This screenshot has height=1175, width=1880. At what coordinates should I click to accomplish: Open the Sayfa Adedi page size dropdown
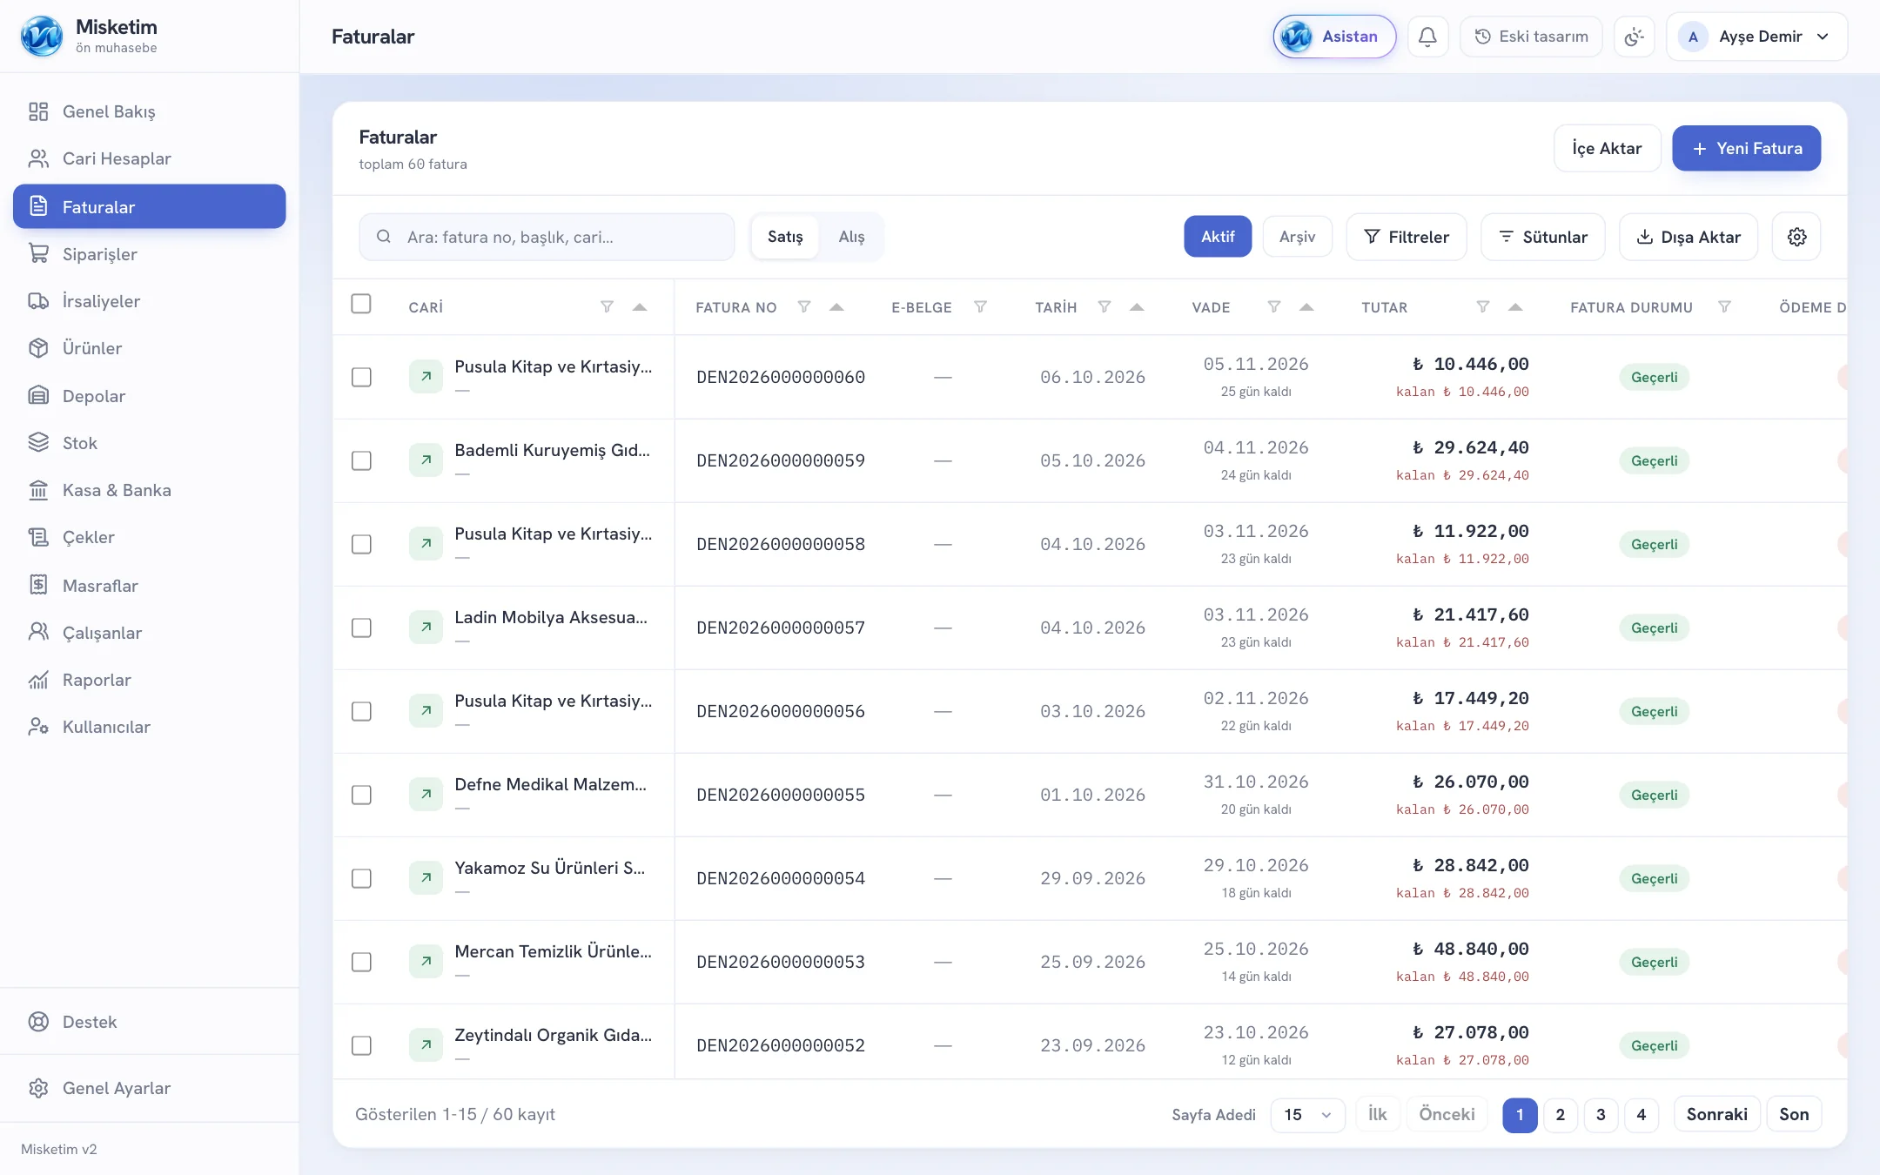(1307, 1115)
